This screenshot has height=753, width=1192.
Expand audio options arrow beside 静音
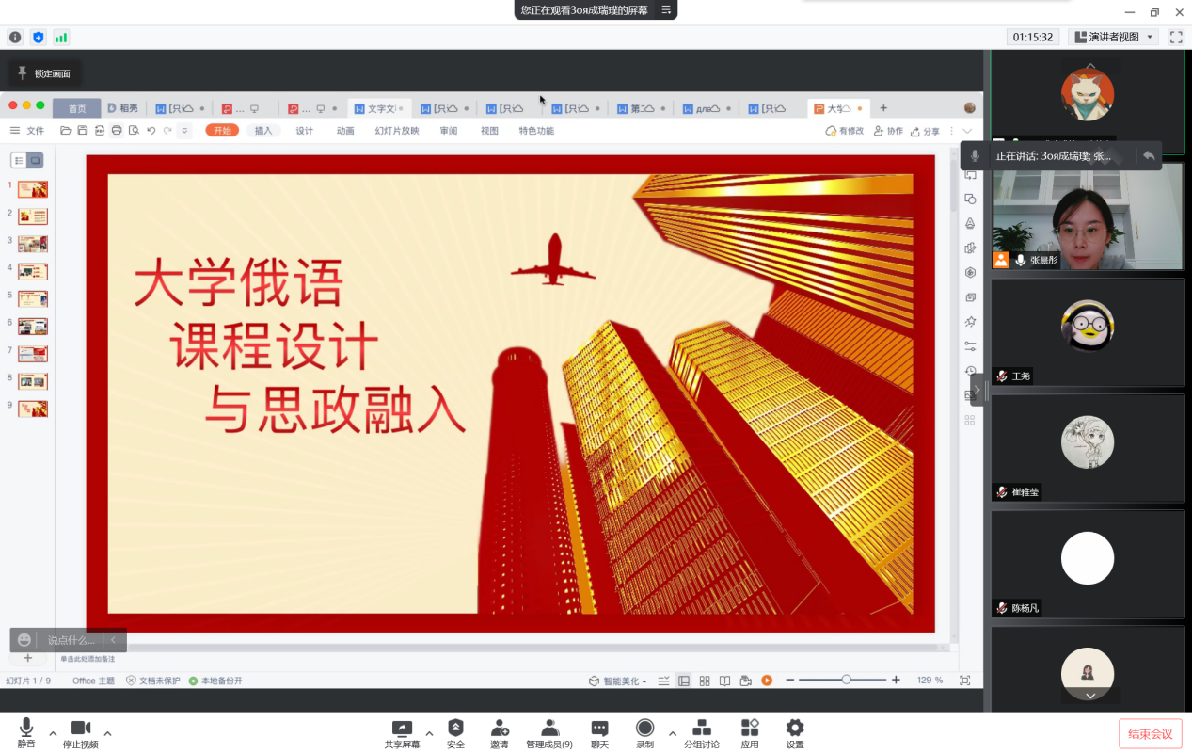[53, 733]
